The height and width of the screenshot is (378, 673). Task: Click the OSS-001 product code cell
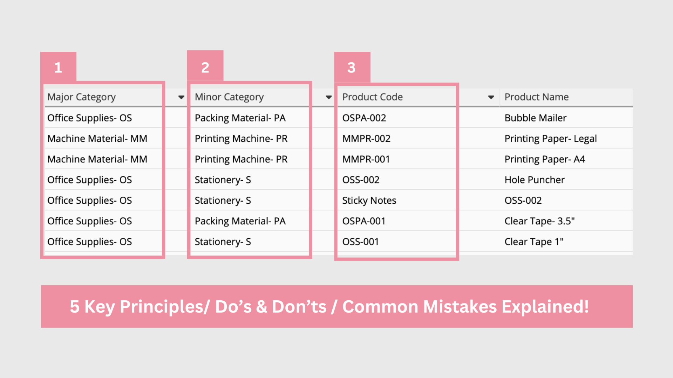(360, 242)
